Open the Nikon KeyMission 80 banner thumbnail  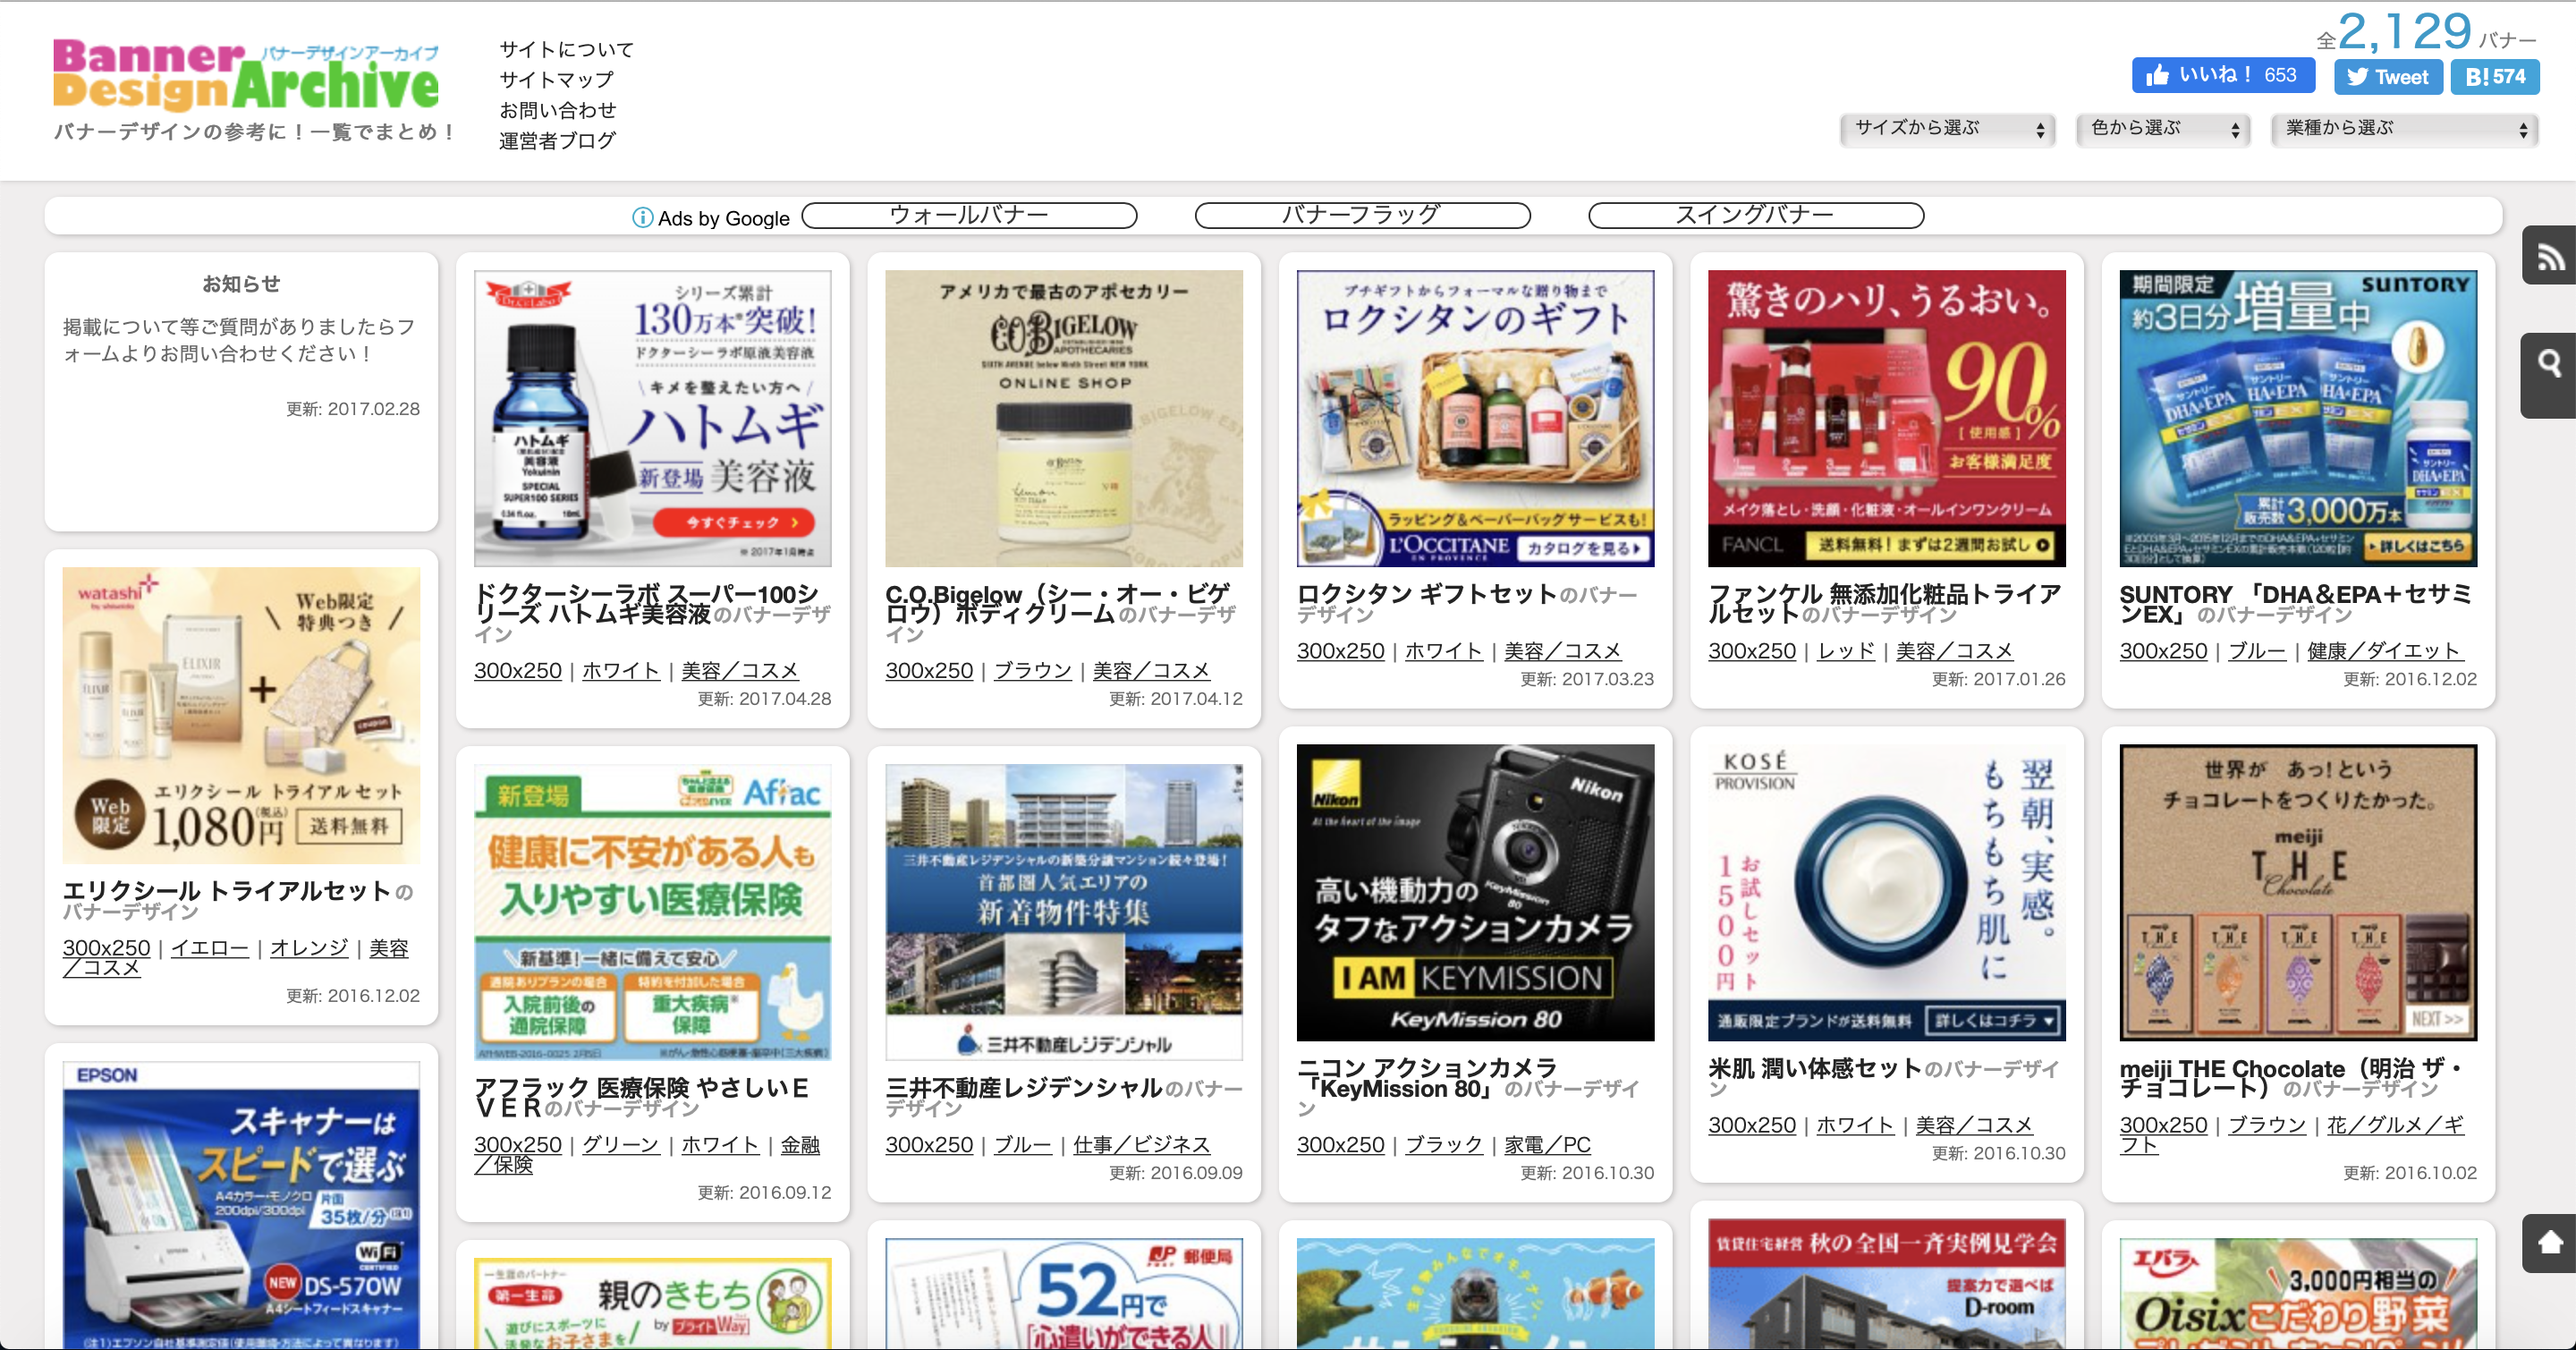[x=1475, y=892]
